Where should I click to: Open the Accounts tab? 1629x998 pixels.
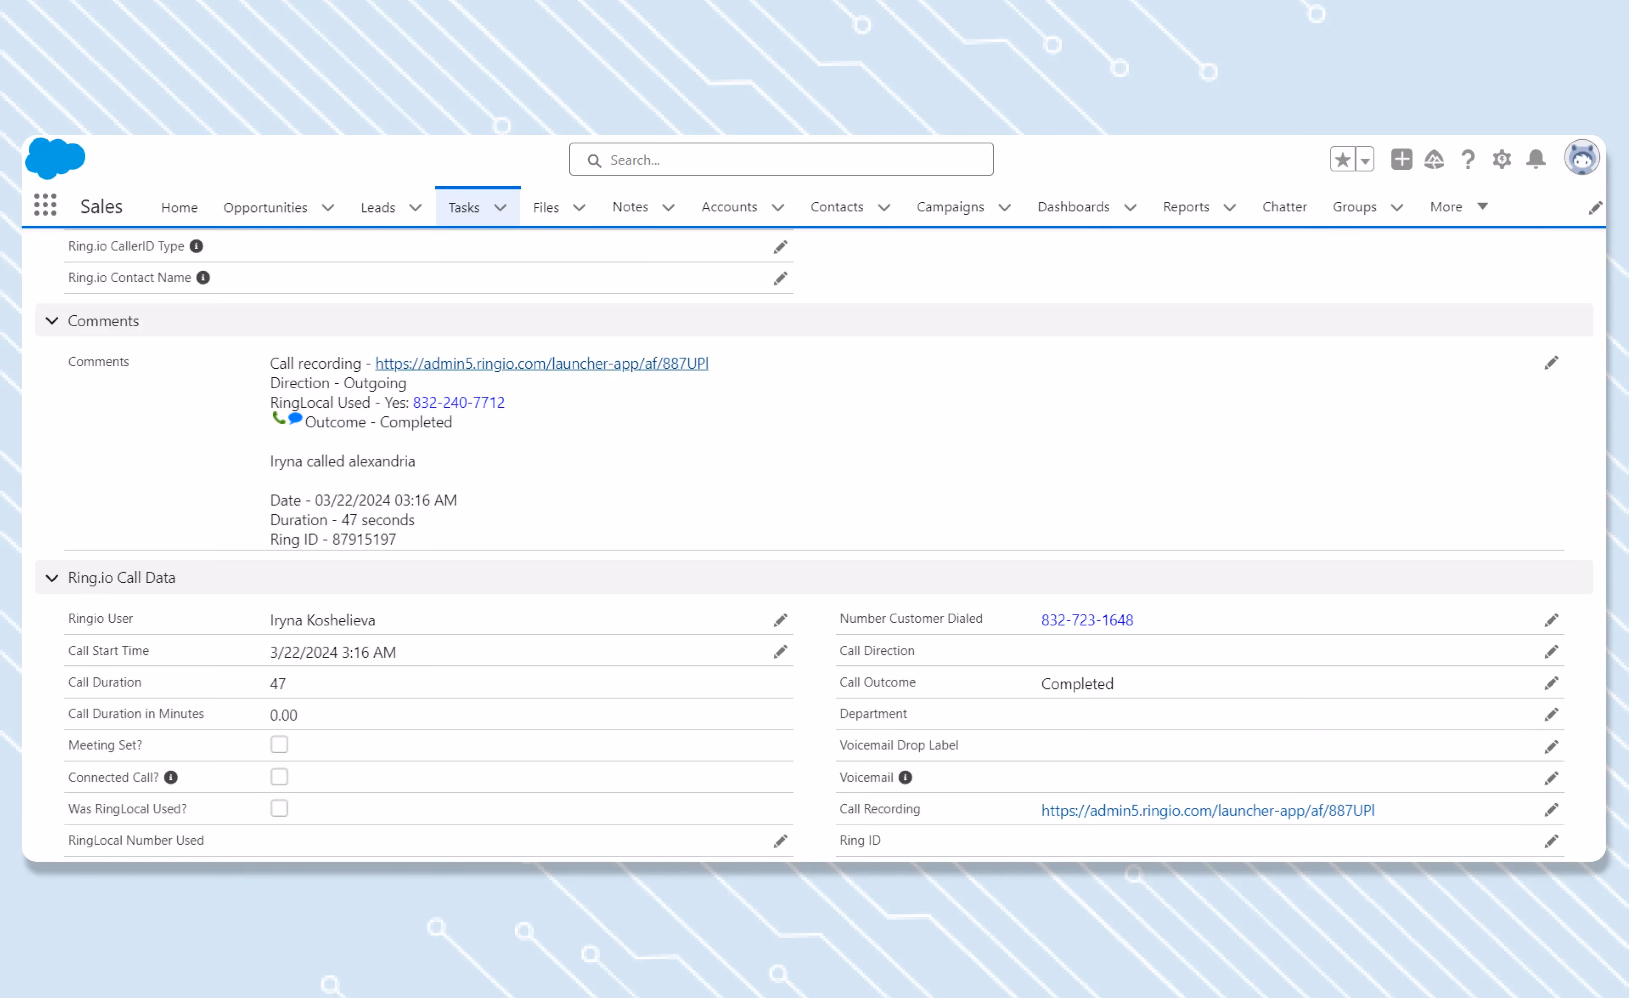[x=729, y=207]
